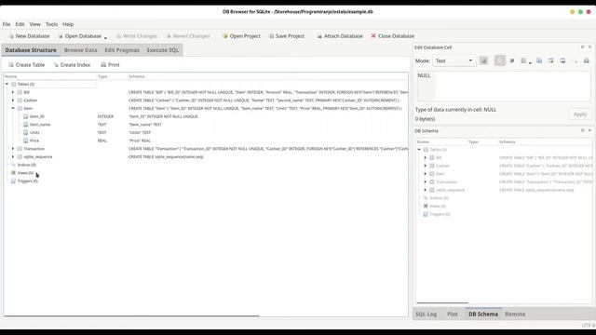Collapse the Tables node in Database Structure tree

click(7, 84)
